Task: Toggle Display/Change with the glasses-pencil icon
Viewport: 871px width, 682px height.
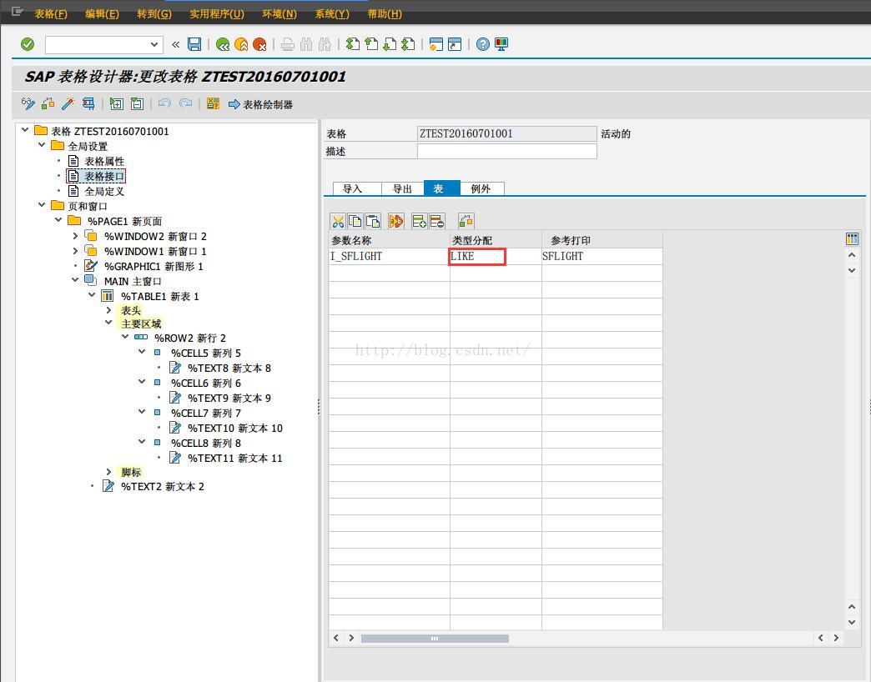Action: coord(28,103)
